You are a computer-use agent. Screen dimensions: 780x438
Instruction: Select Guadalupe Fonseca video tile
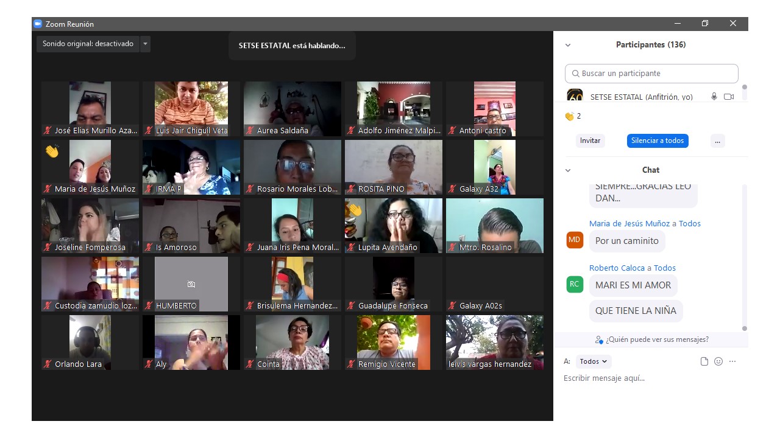[394, 284]
